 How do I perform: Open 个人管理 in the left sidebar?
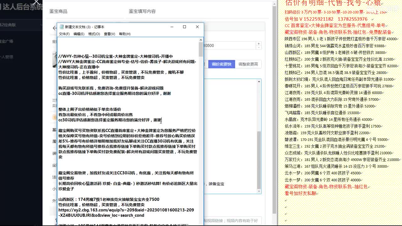(6, 57)
